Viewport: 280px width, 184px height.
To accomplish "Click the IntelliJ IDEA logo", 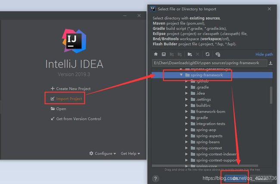I will [74, 41].
